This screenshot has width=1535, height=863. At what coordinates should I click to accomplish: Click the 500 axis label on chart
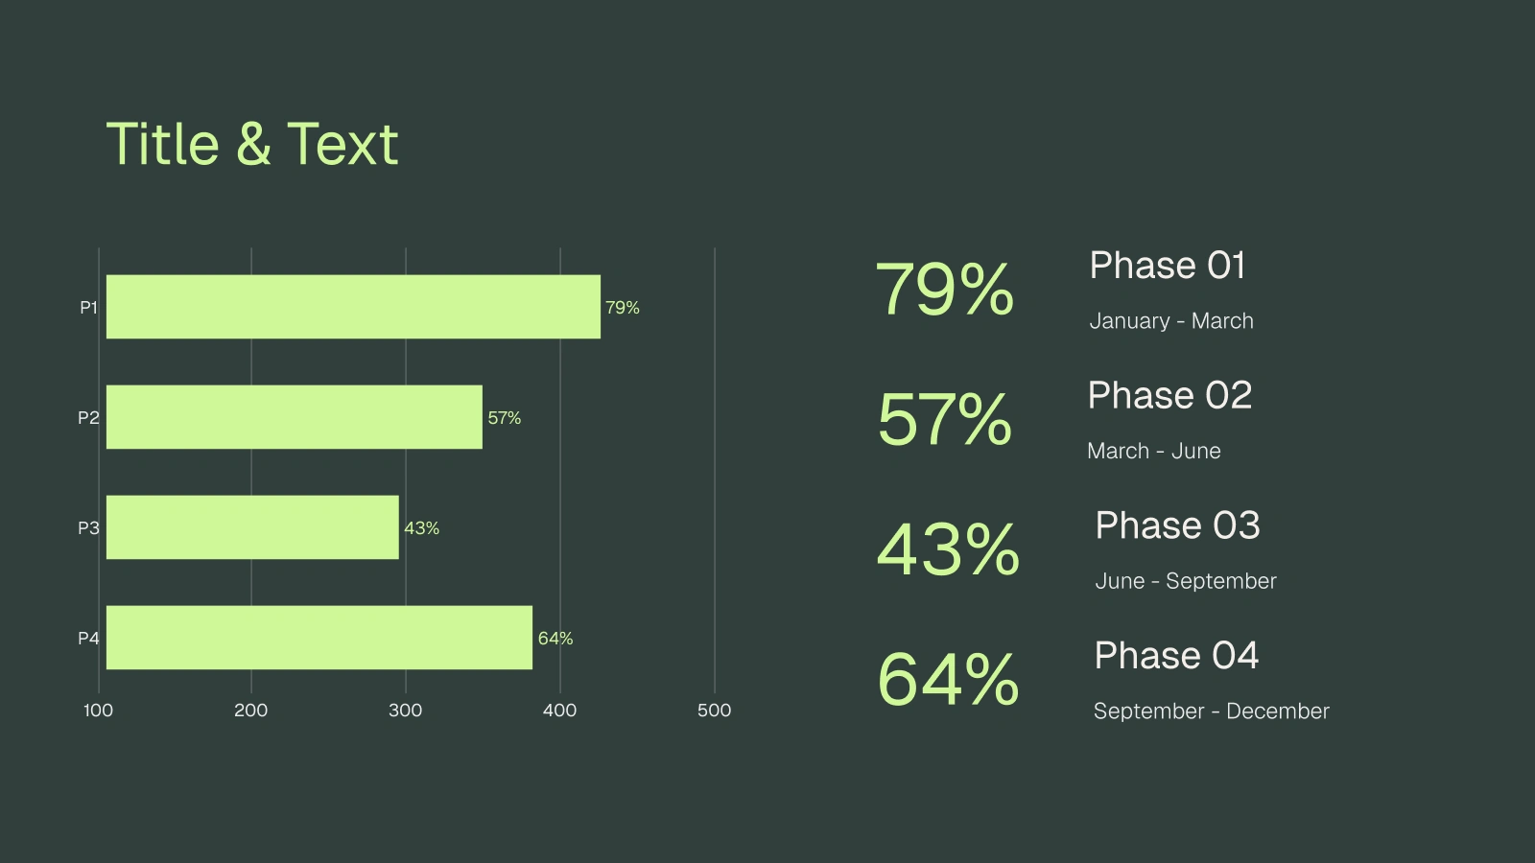point(714,711)
